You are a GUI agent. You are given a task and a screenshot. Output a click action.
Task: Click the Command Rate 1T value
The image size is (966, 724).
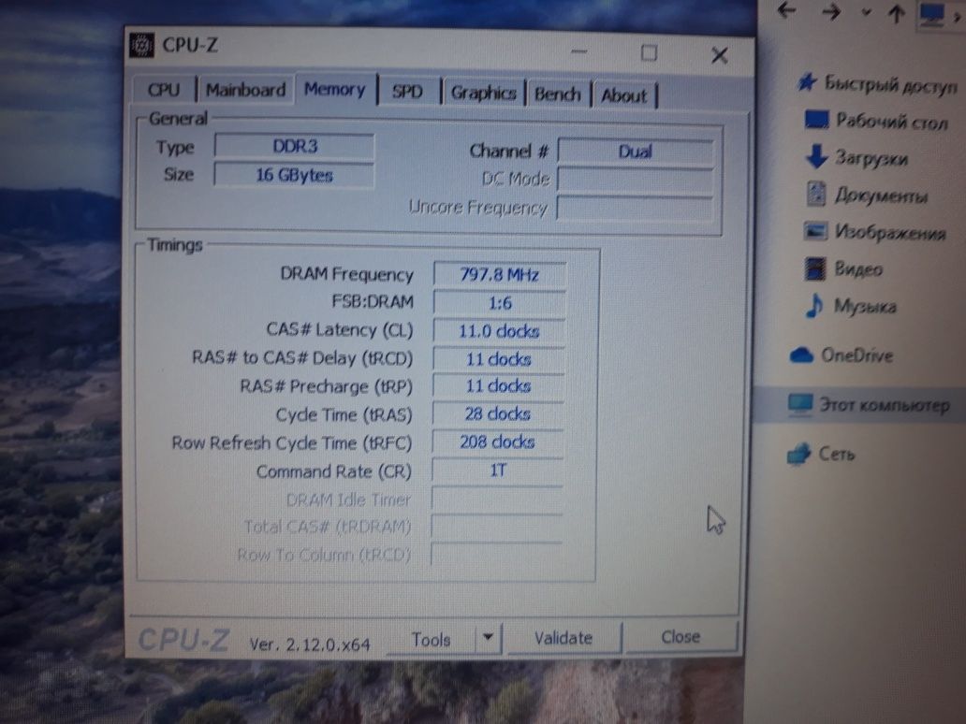(x=497, y=471)
